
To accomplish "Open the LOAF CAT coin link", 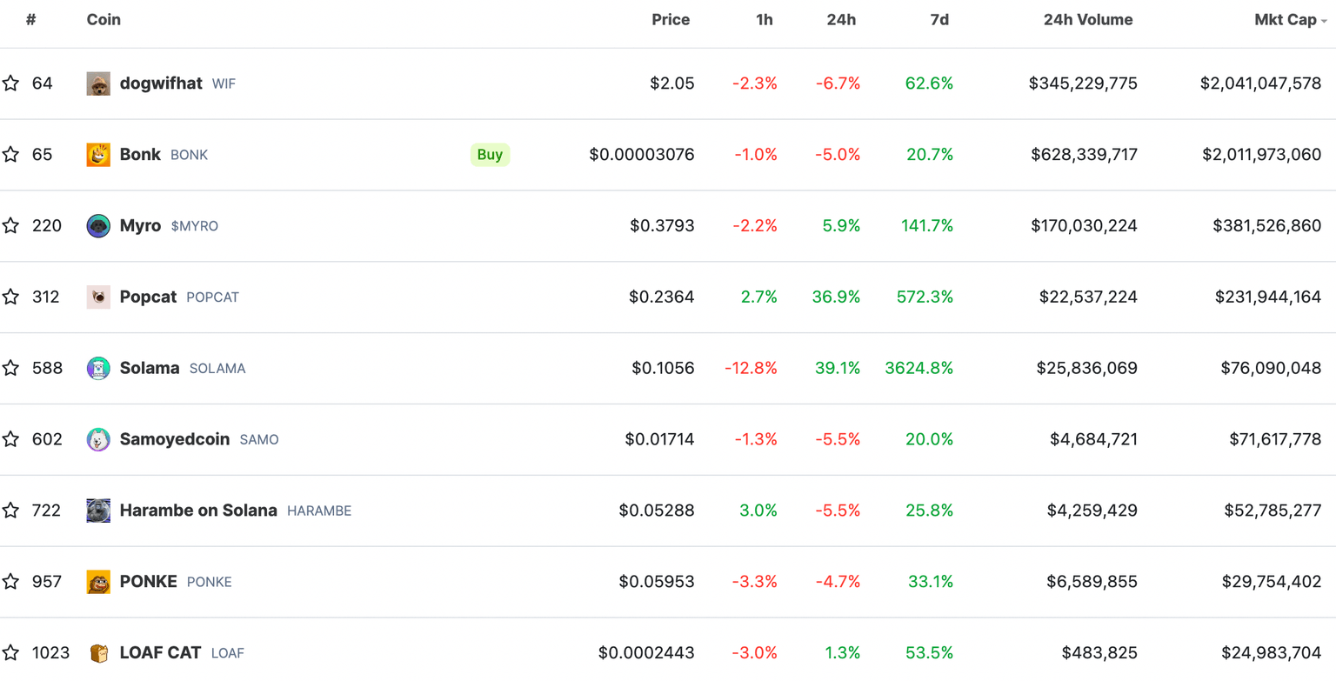I will pos(160,653).
